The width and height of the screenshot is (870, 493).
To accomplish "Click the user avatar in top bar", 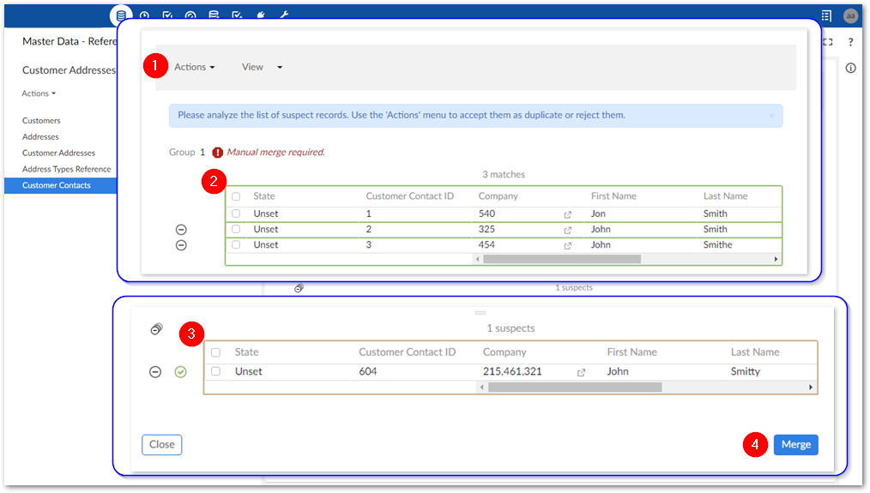I will pos(850,15).
